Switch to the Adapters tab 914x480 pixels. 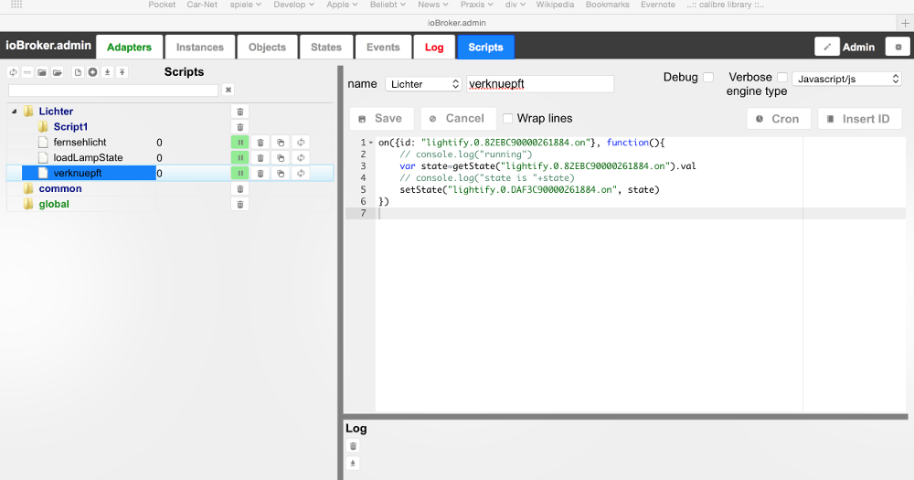(130, 48)
